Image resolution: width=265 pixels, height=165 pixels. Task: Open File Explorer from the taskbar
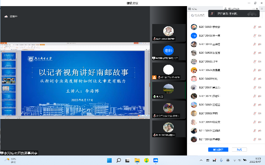click(x=137, y=160)
